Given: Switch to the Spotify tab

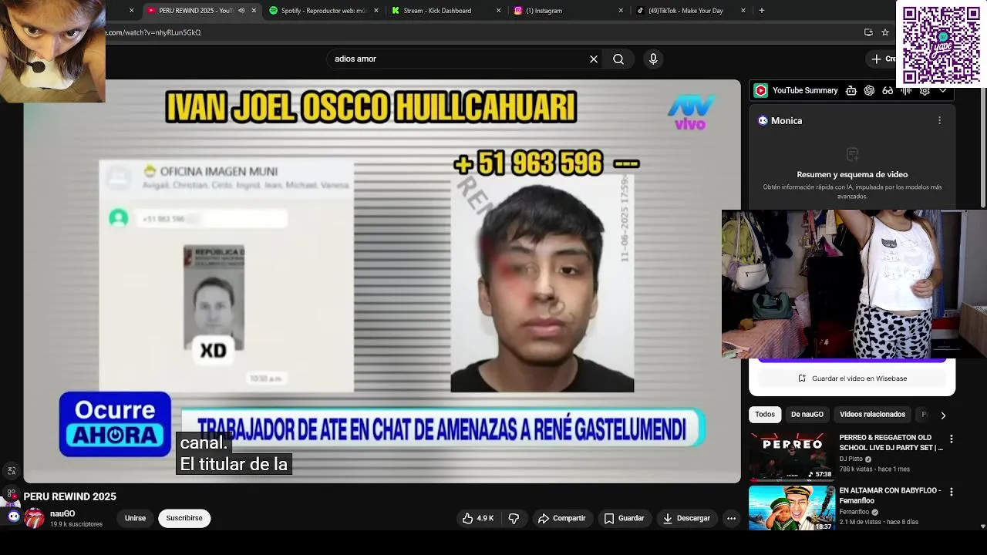Looking at the screenshot, I should coord(324,11).
